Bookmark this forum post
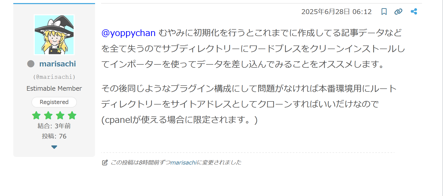The image size is (443, 196). pos(384,11)
